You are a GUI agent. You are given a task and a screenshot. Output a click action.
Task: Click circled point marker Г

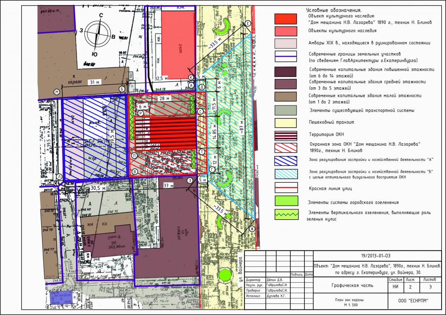click(x=212, y=169)
